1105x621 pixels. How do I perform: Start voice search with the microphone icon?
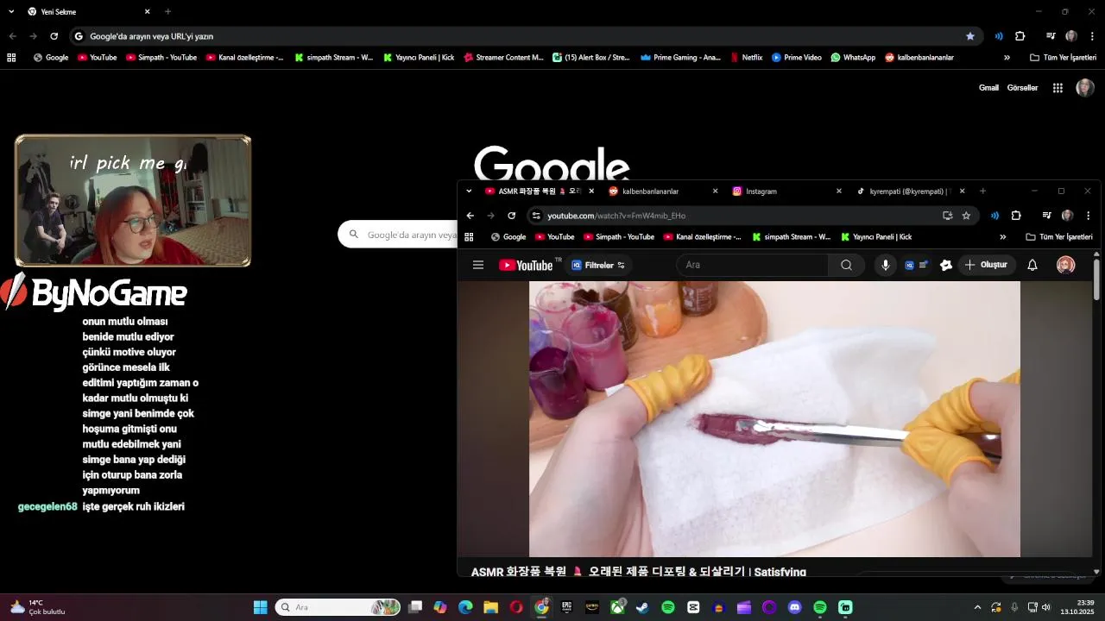click(885, 265)
